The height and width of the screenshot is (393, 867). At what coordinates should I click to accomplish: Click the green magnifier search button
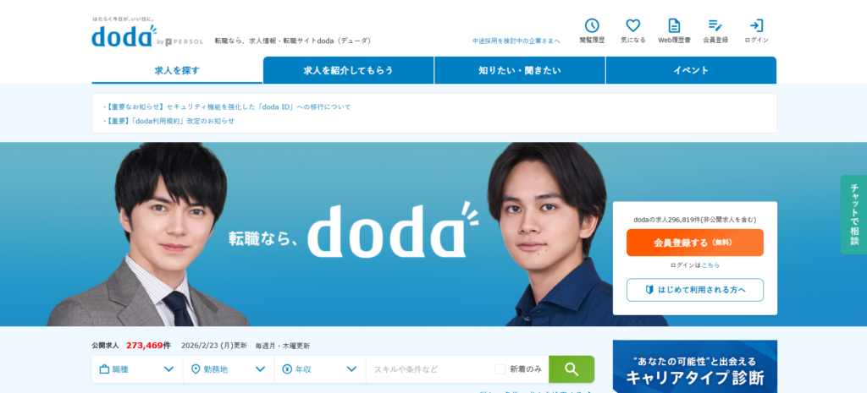tap(572, 369)
